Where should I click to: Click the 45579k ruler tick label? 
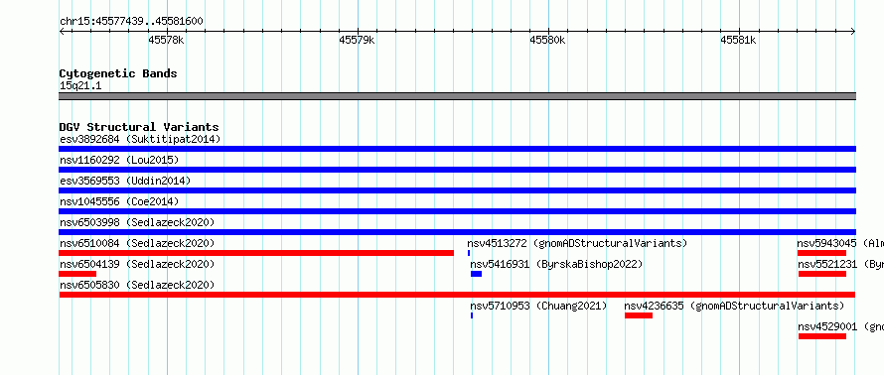357,40
